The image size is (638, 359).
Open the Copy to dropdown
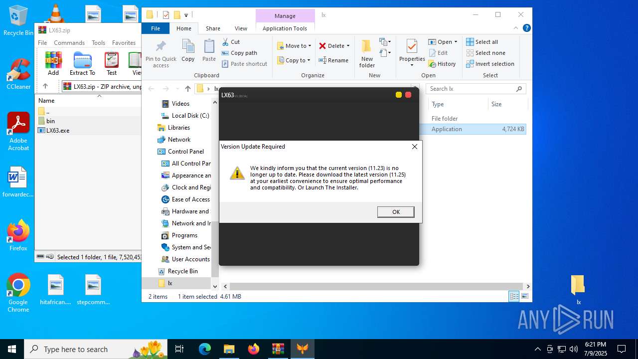coord(294,60)
